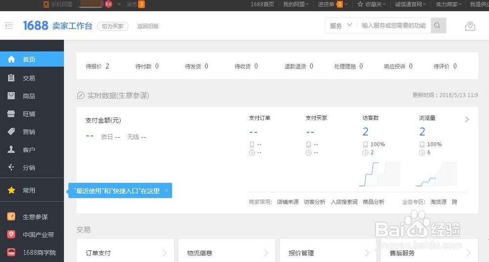Click the 待发货 0 status
489x262 pixels.
coord(197,66)
